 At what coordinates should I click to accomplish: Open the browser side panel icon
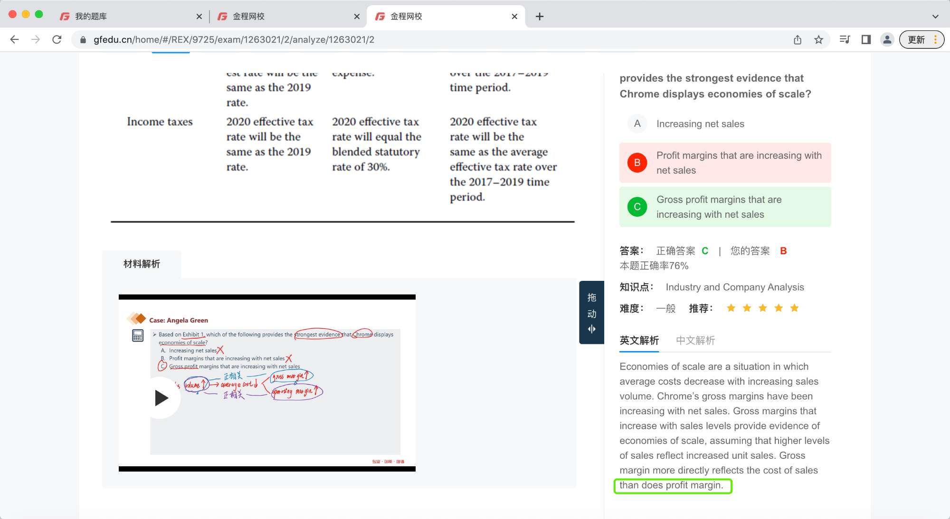(x=866, y=40)
